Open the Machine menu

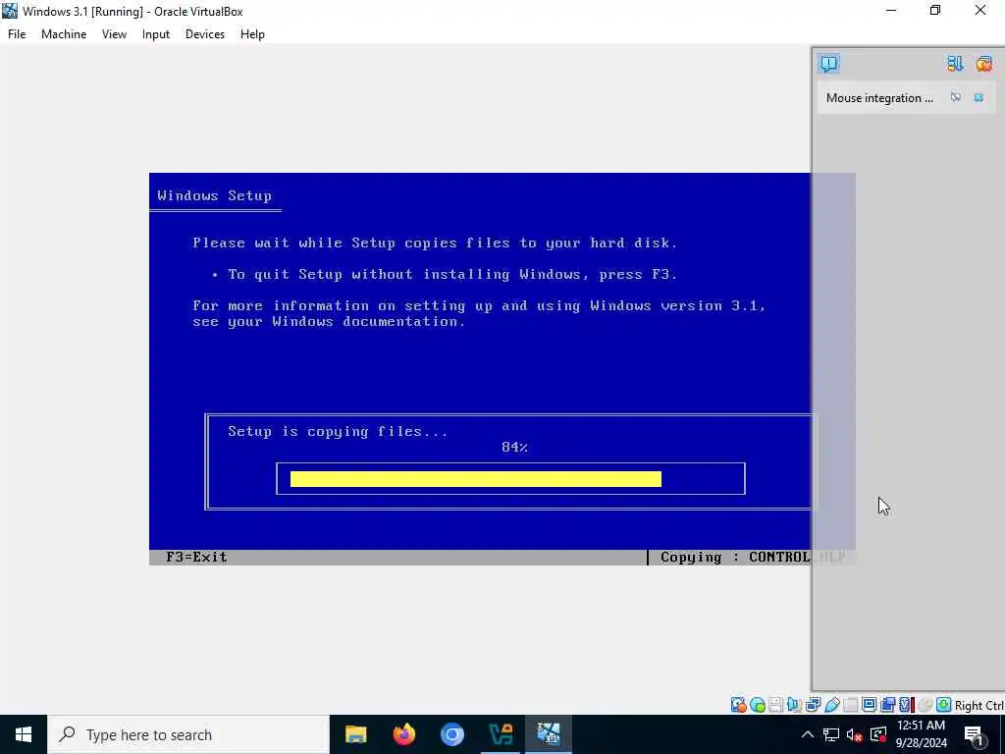coord(64,34)
